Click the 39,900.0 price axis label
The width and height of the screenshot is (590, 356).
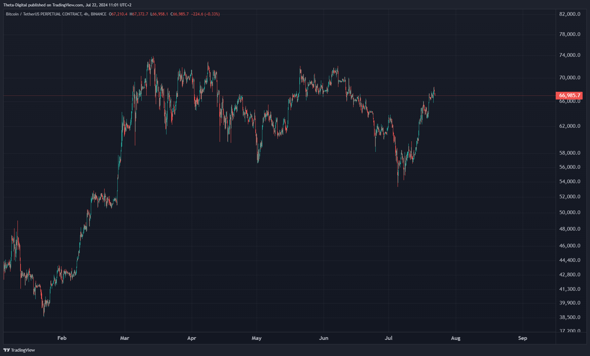click(x=570, y=303)
